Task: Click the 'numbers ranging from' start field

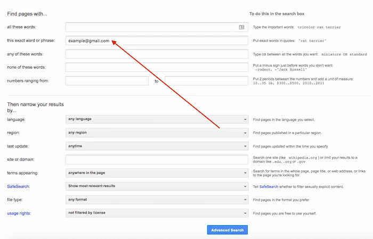Action: click(107, 81)
